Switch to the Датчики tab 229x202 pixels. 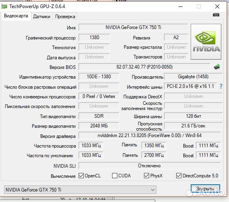point(42,17)
